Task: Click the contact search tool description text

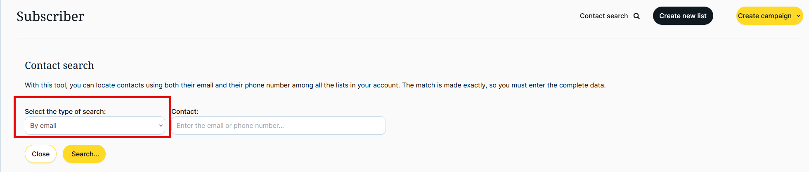Action: [315, 85]
